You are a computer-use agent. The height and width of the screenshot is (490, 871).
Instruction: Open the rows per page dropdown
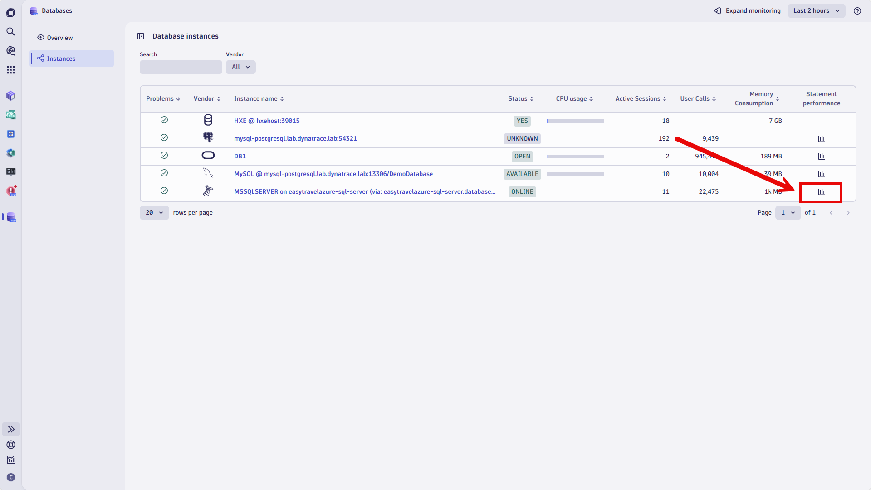pyautogui.click(x=154, y=212)
